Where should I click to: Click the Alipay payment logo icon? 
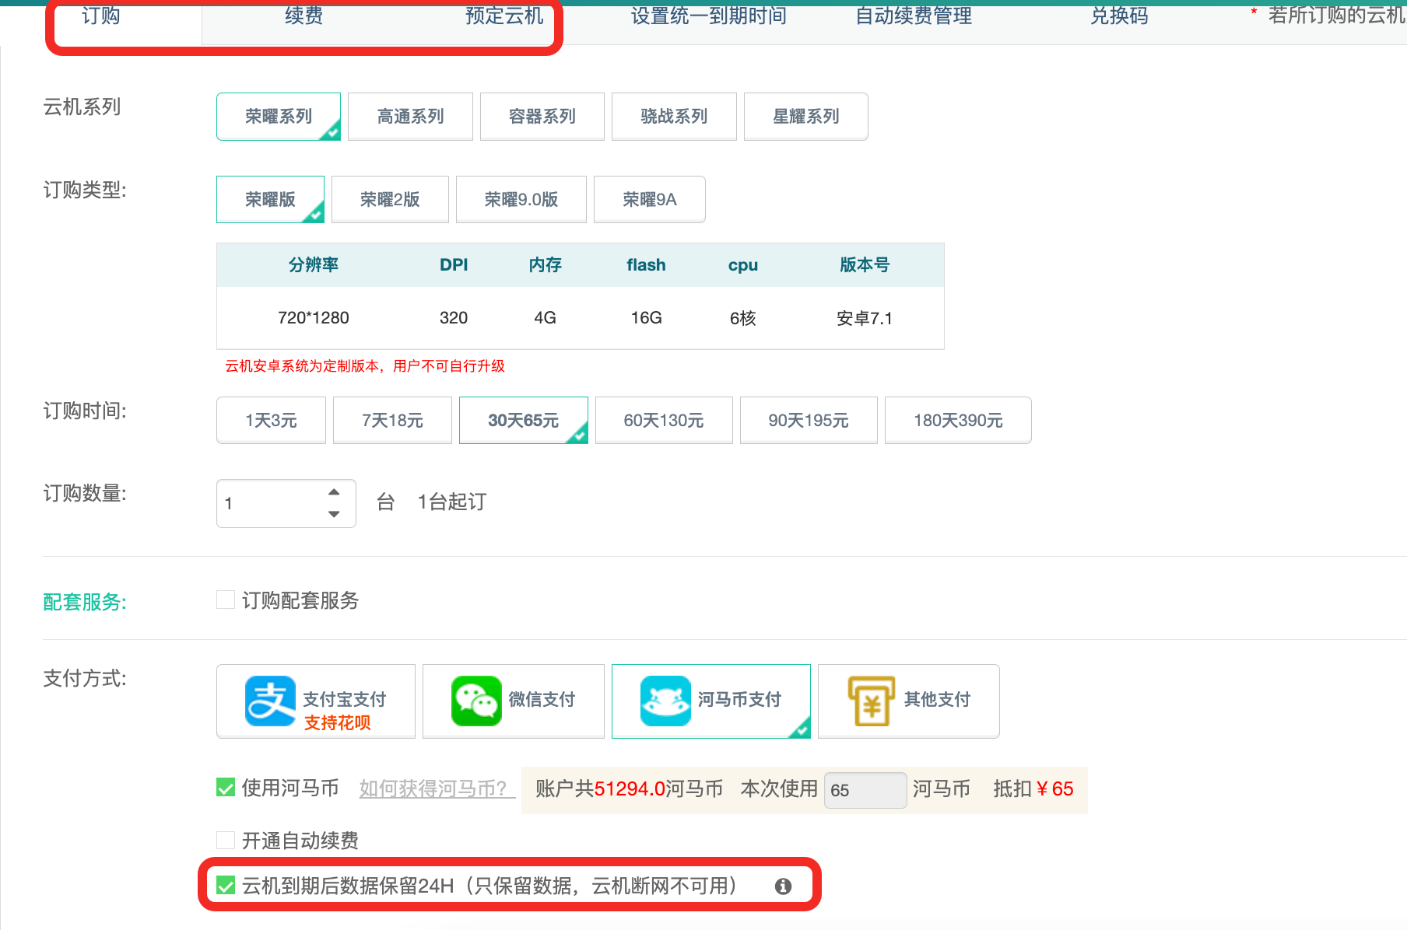(270, 701)
